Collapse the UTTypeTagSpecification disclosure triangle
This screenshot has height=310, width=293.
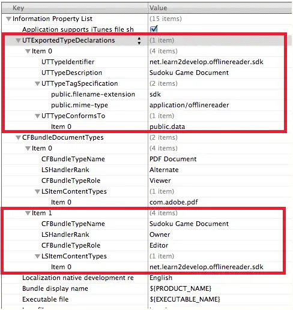click(x=37, y=84)
